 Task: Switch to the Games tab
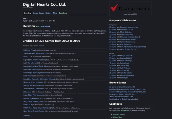[35, 13]
